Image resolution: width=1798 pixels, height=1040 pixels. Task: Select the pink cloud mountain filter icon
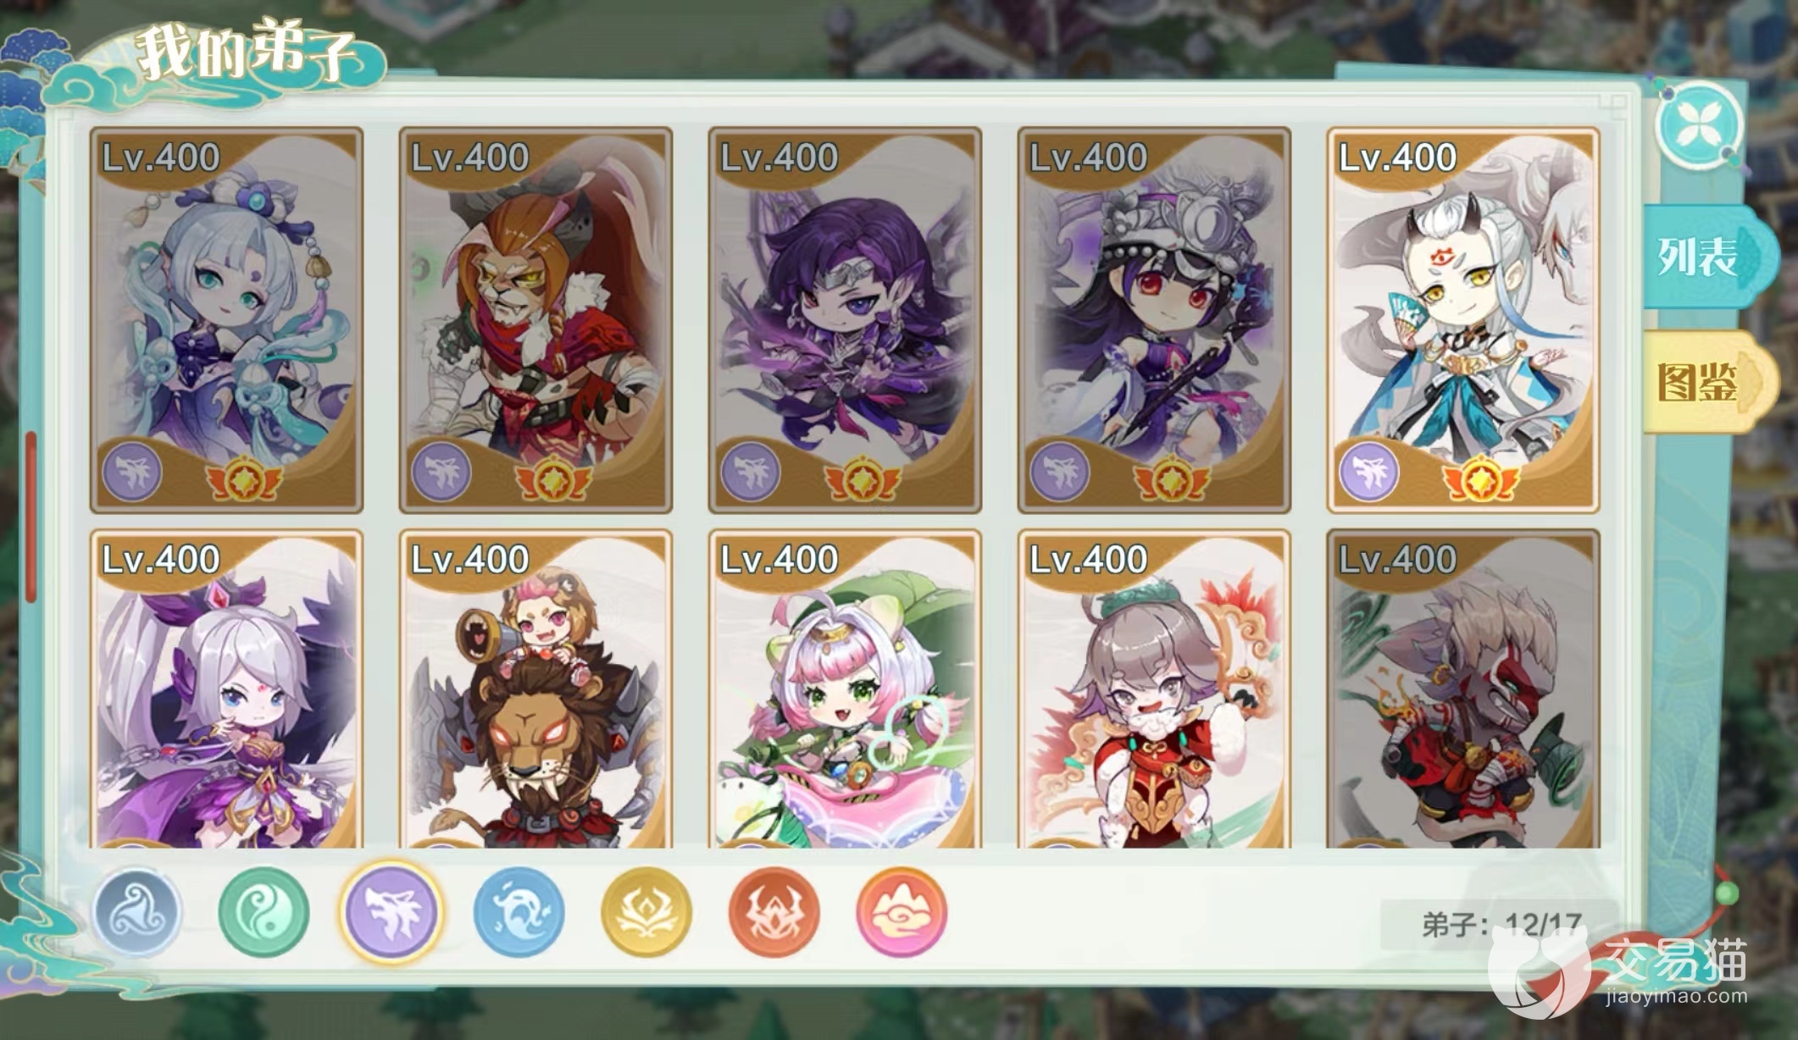click(902, 911)
